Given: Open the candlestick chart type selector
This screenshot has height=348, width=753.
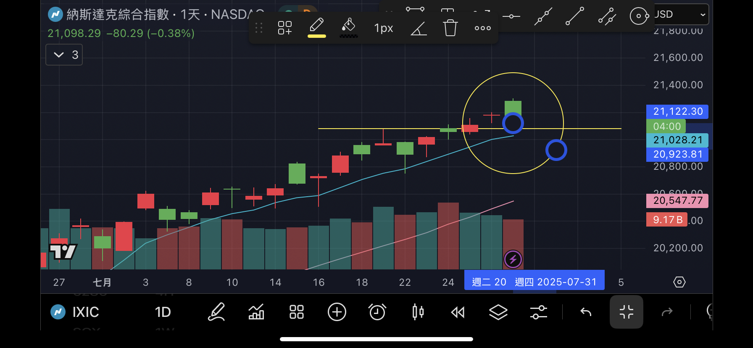Looking at the screenshot, I should pos(418,312).
